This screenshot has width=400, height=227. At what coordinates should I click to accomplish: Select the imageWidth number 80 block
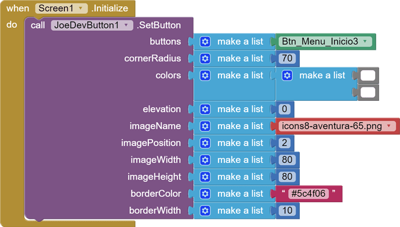click(287, 160)
